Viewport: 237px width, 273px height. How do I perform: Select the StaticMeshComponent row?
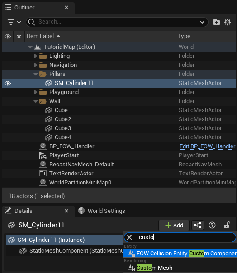click(x=65, y=251)
